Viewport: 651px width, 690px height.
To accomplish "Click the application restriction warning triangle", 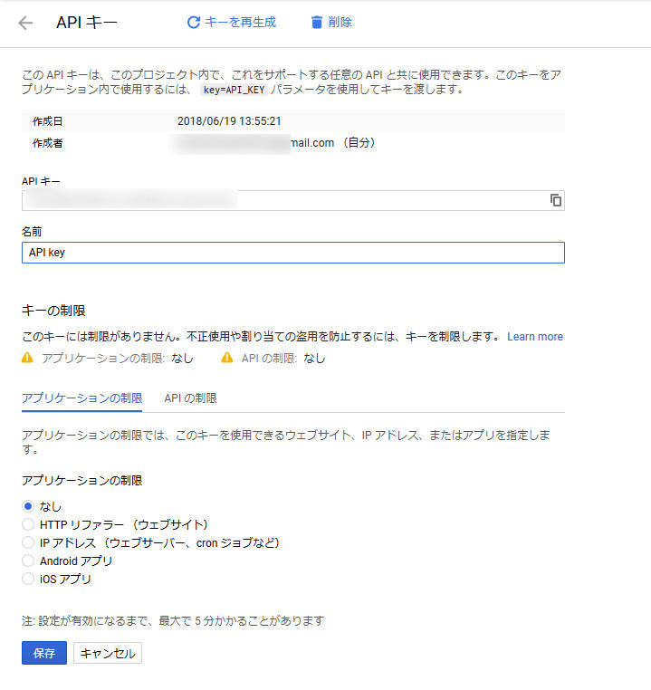I will 27,358.
